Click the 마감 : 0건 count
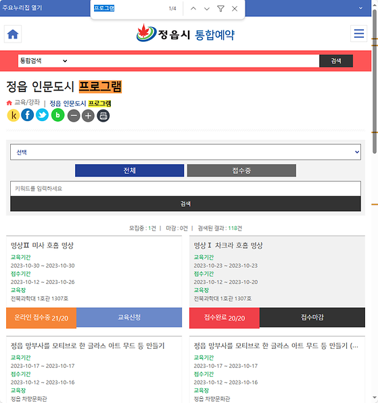This screenshot has width=378, height=403. [x=176, y=229]
